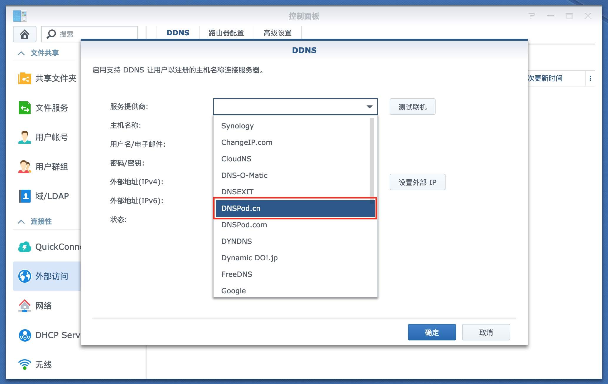The height and width of the screenshot is (384, 608).
Task: Open the DHCP Server icon
Action: tap(25, 335)
